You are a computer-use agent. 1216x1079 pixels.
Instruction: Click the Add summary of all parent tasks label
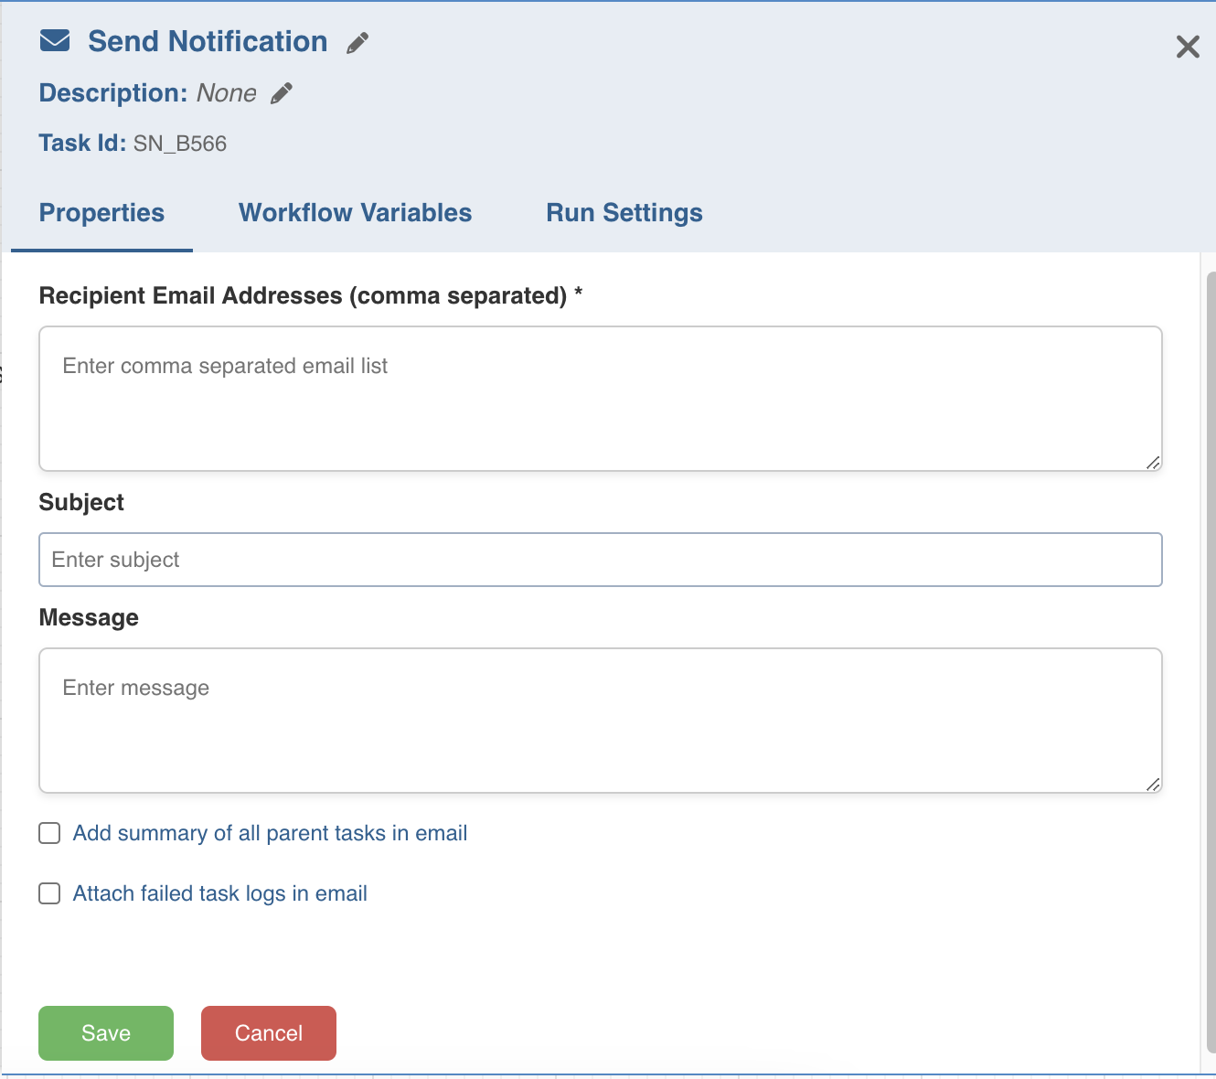click(270, 833)
